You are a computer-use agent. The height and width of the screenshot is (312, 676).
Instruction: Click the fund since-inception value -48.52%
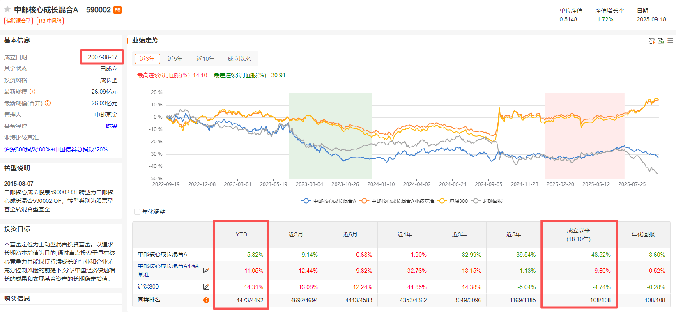coord(600,255)
